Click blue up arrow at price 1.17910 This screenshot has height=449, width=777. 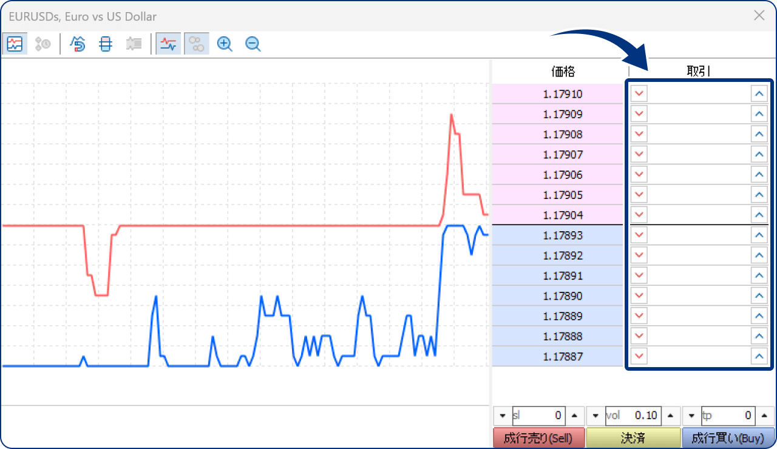[759, 94]
